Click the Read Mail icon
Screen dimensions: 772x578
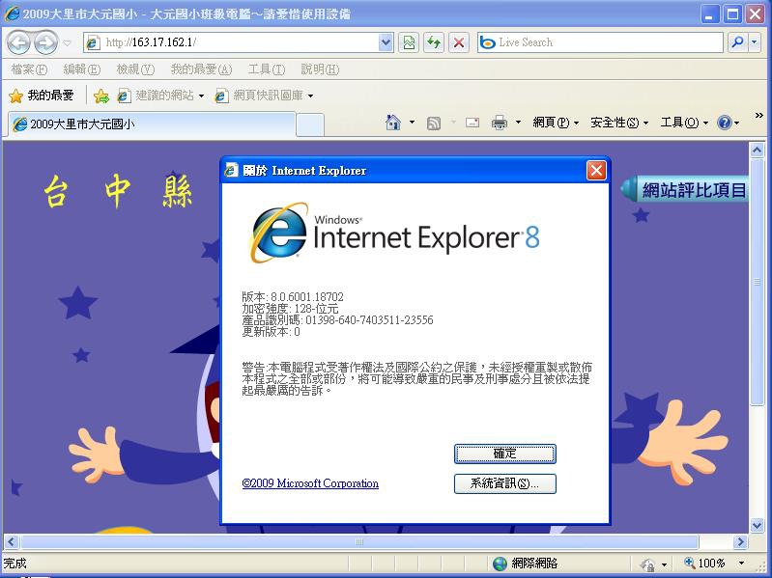tap(472, 123)
